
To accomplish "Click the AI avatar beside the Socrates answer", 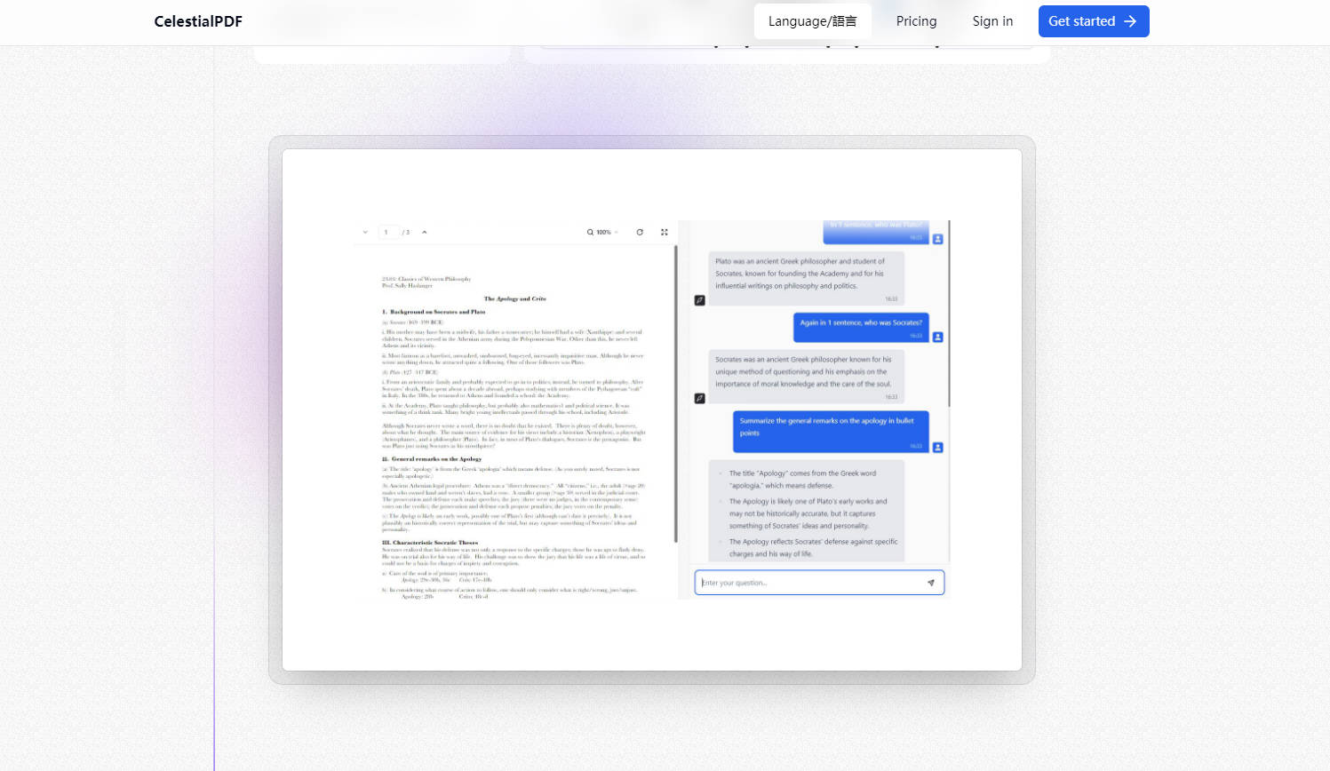I will point(700,396).
